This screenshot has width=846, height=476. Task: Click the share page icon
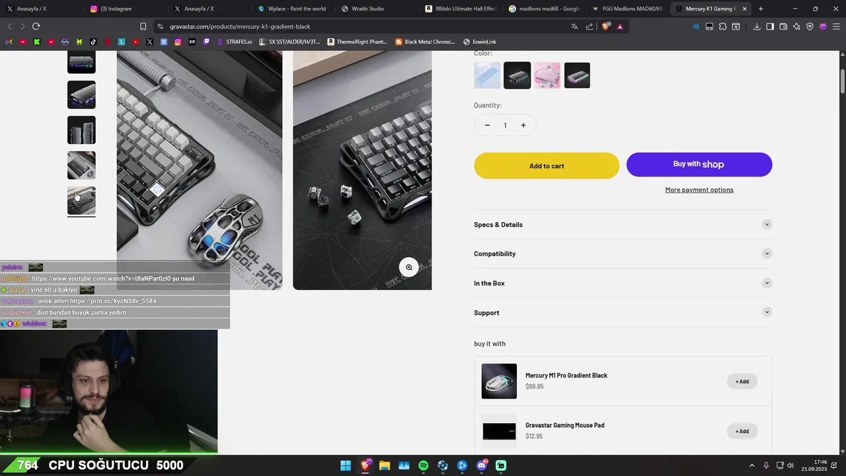(x=590, y=26)
